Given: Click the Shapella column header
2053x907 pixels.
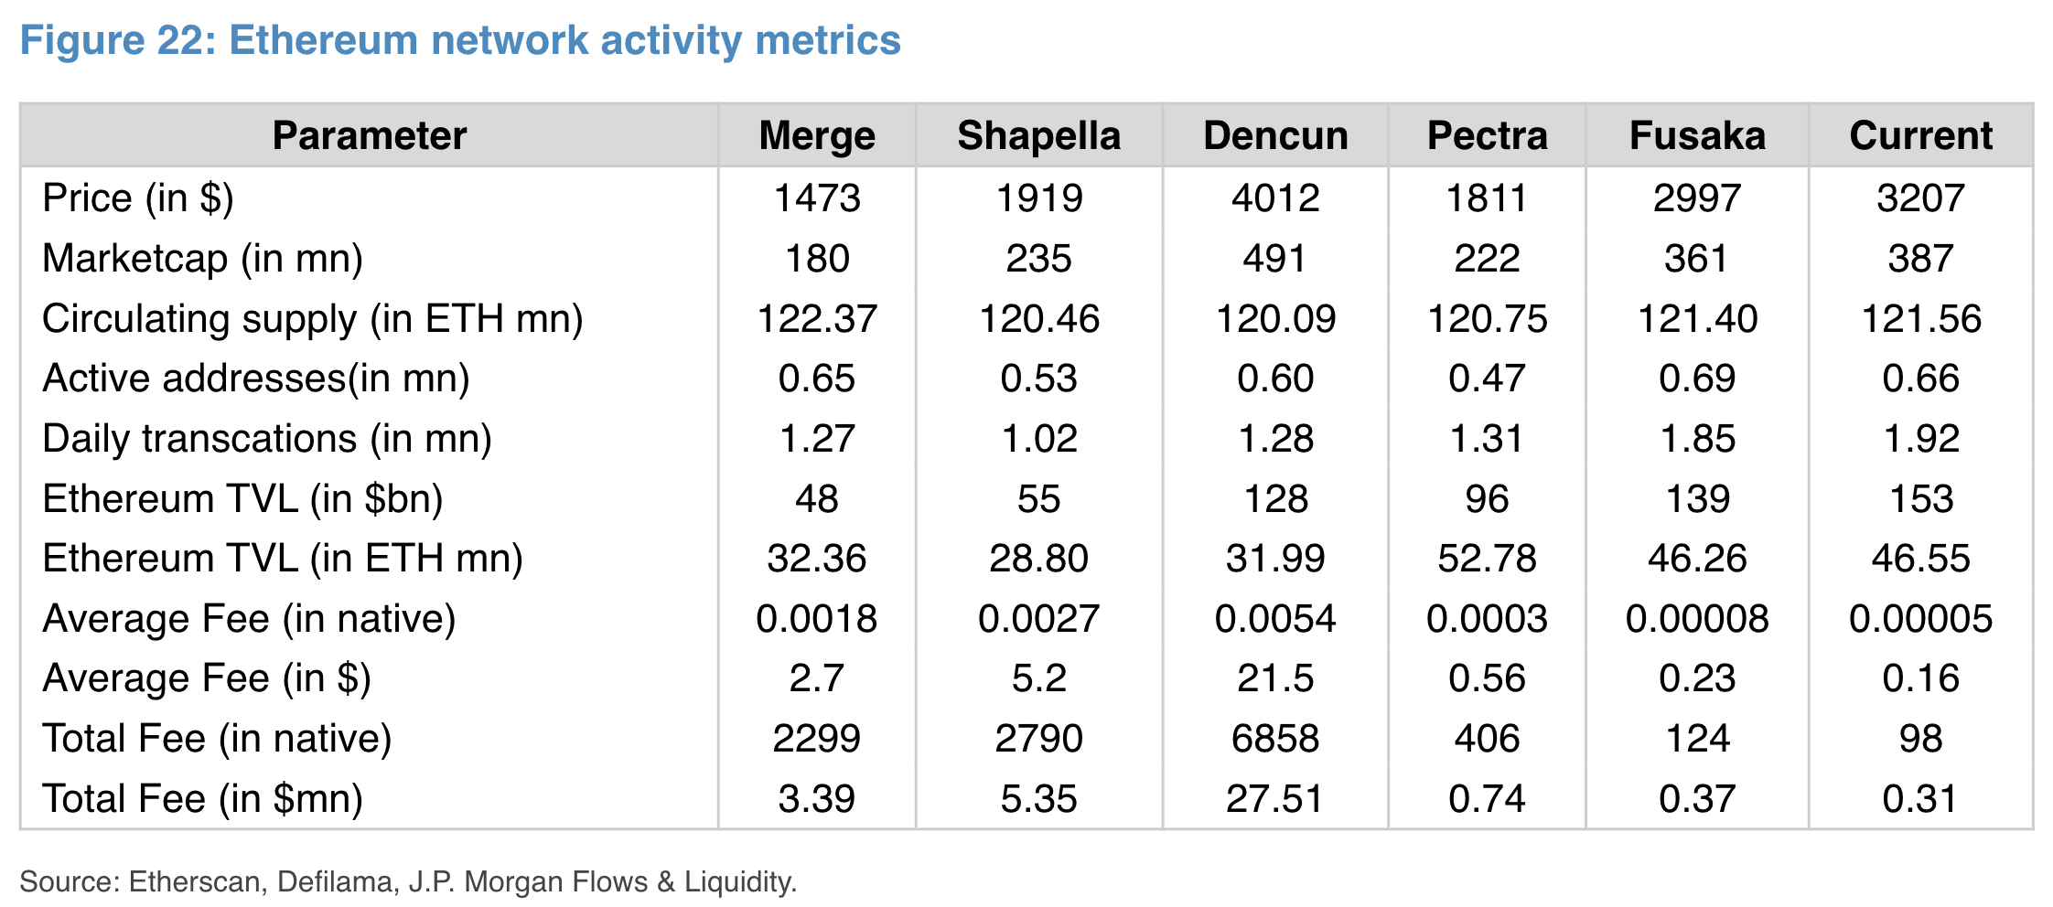Looking at the screenshot, I should point(1038,135).
